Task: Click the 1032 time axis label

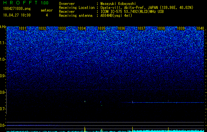Action: click(42, 28)
